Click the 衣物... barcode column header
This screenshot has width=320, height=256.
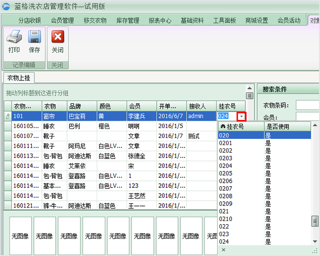pyautogui.click(x=27, y=106)
